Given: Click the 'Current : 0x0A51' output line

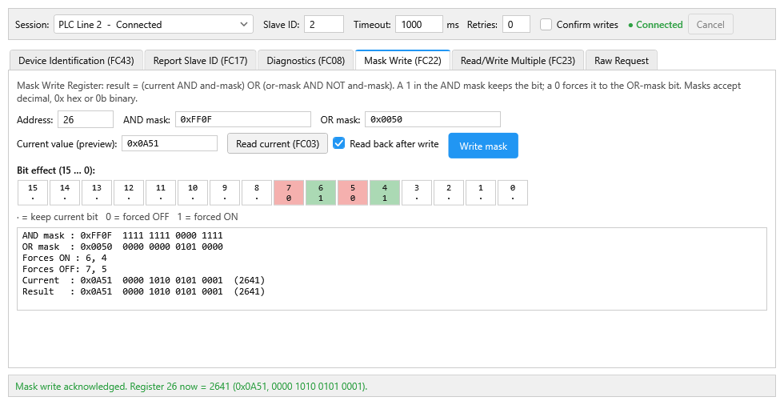Looking at the screenshot, I should click(143, 280).
